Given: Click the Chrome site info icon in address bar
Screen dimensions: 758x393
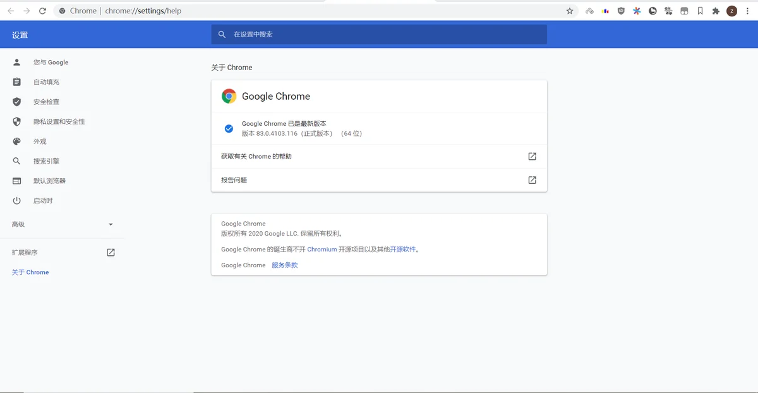Looking at the screenshot, I should tap(62, 11).
